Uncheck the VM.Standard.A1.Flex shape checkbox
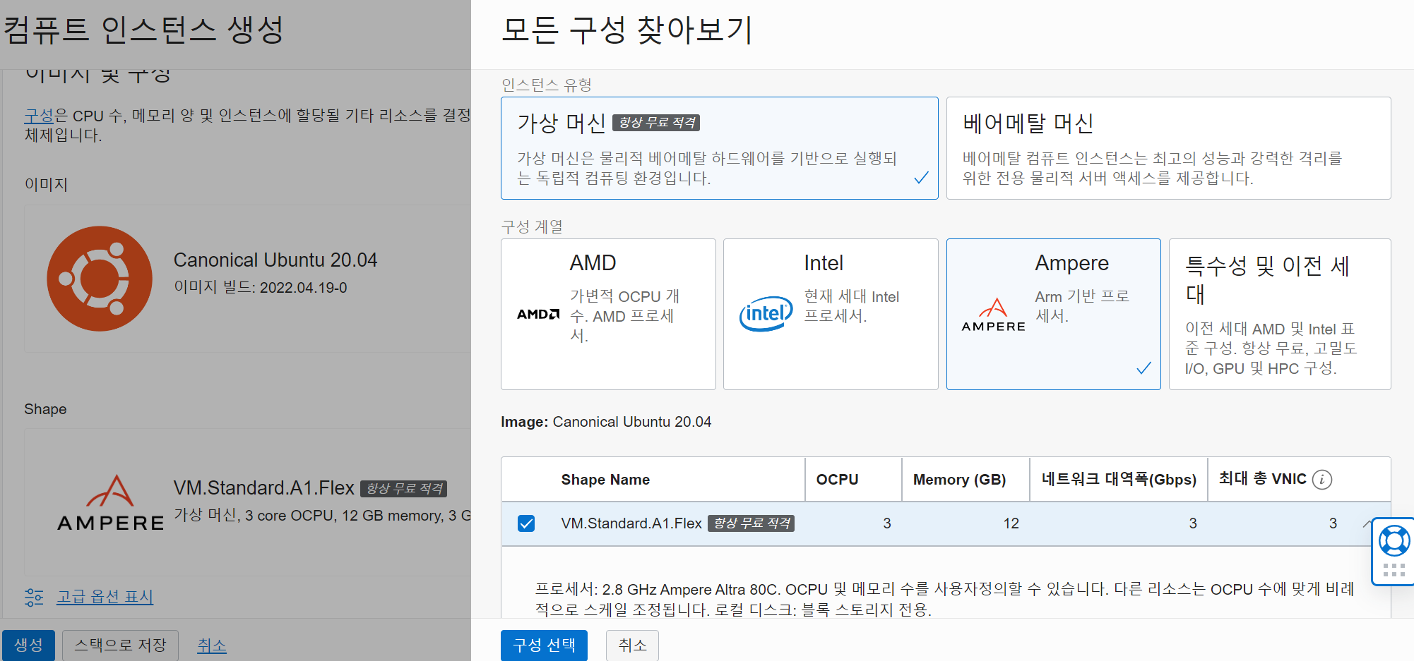Viewport: 1414px width, 661px height. click(526, 523)
